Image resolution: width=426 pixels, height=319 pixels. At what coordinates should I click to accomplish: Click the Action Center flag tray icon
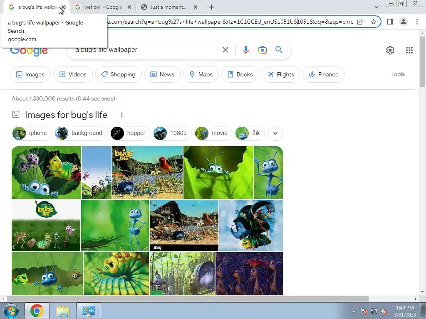364,311
